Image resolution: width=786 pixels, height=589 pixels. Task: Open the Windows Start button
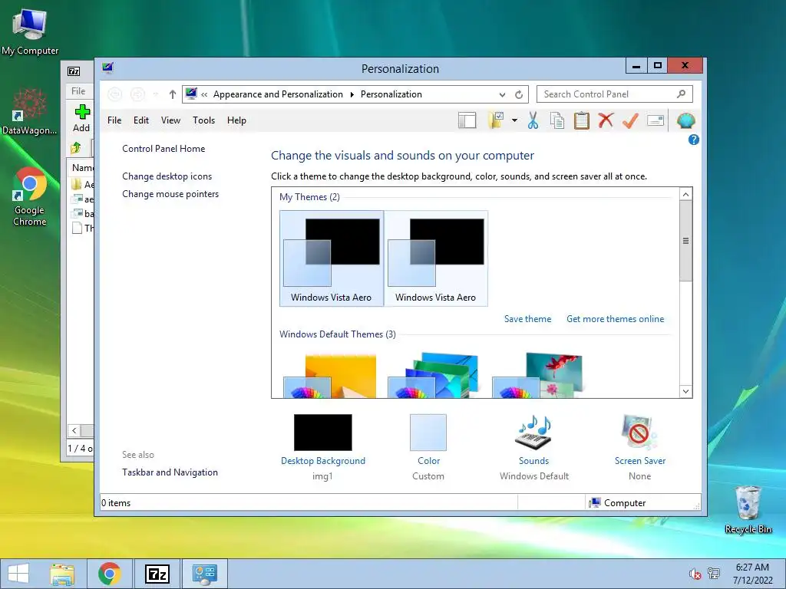click(x=18, y=574)
